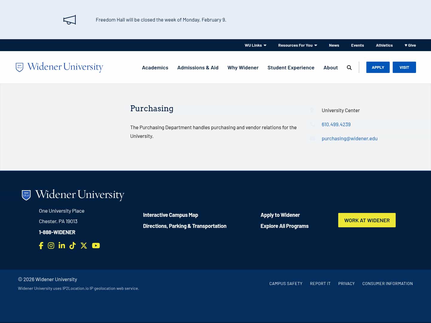Click the Give heart link
Screen dimensions: 431x323
pos(410,45)
